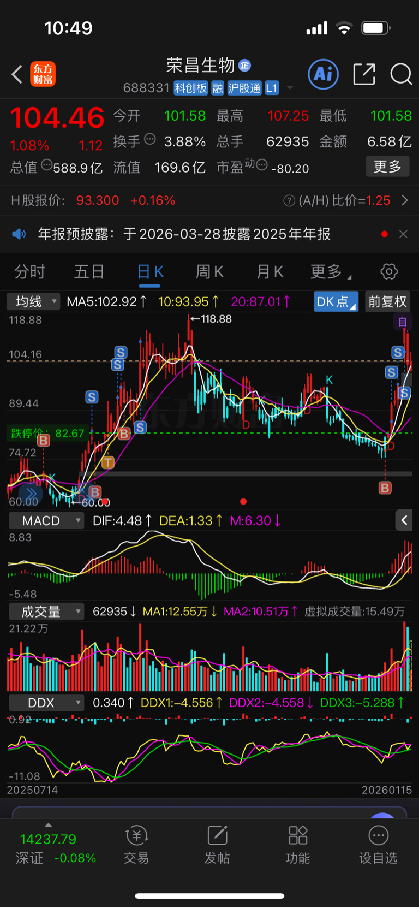Image resolution: width=419 pixels, height=908 pixels.
Task: Dismiss the announcement banner with X
Action: click(403, 234)
